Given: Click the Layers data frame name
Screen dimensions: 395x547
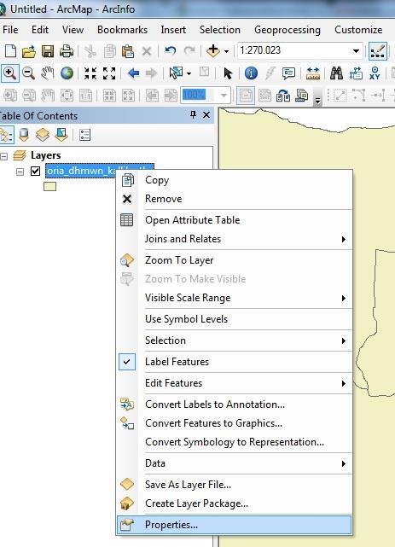Looking at the screenshot, I should click(46, 155).
